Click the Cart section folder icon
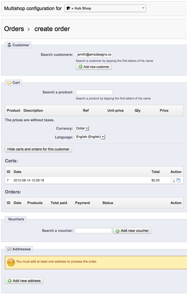Viewport: 187px width, 294px height. pyautogui.click(x=9, y=83)
